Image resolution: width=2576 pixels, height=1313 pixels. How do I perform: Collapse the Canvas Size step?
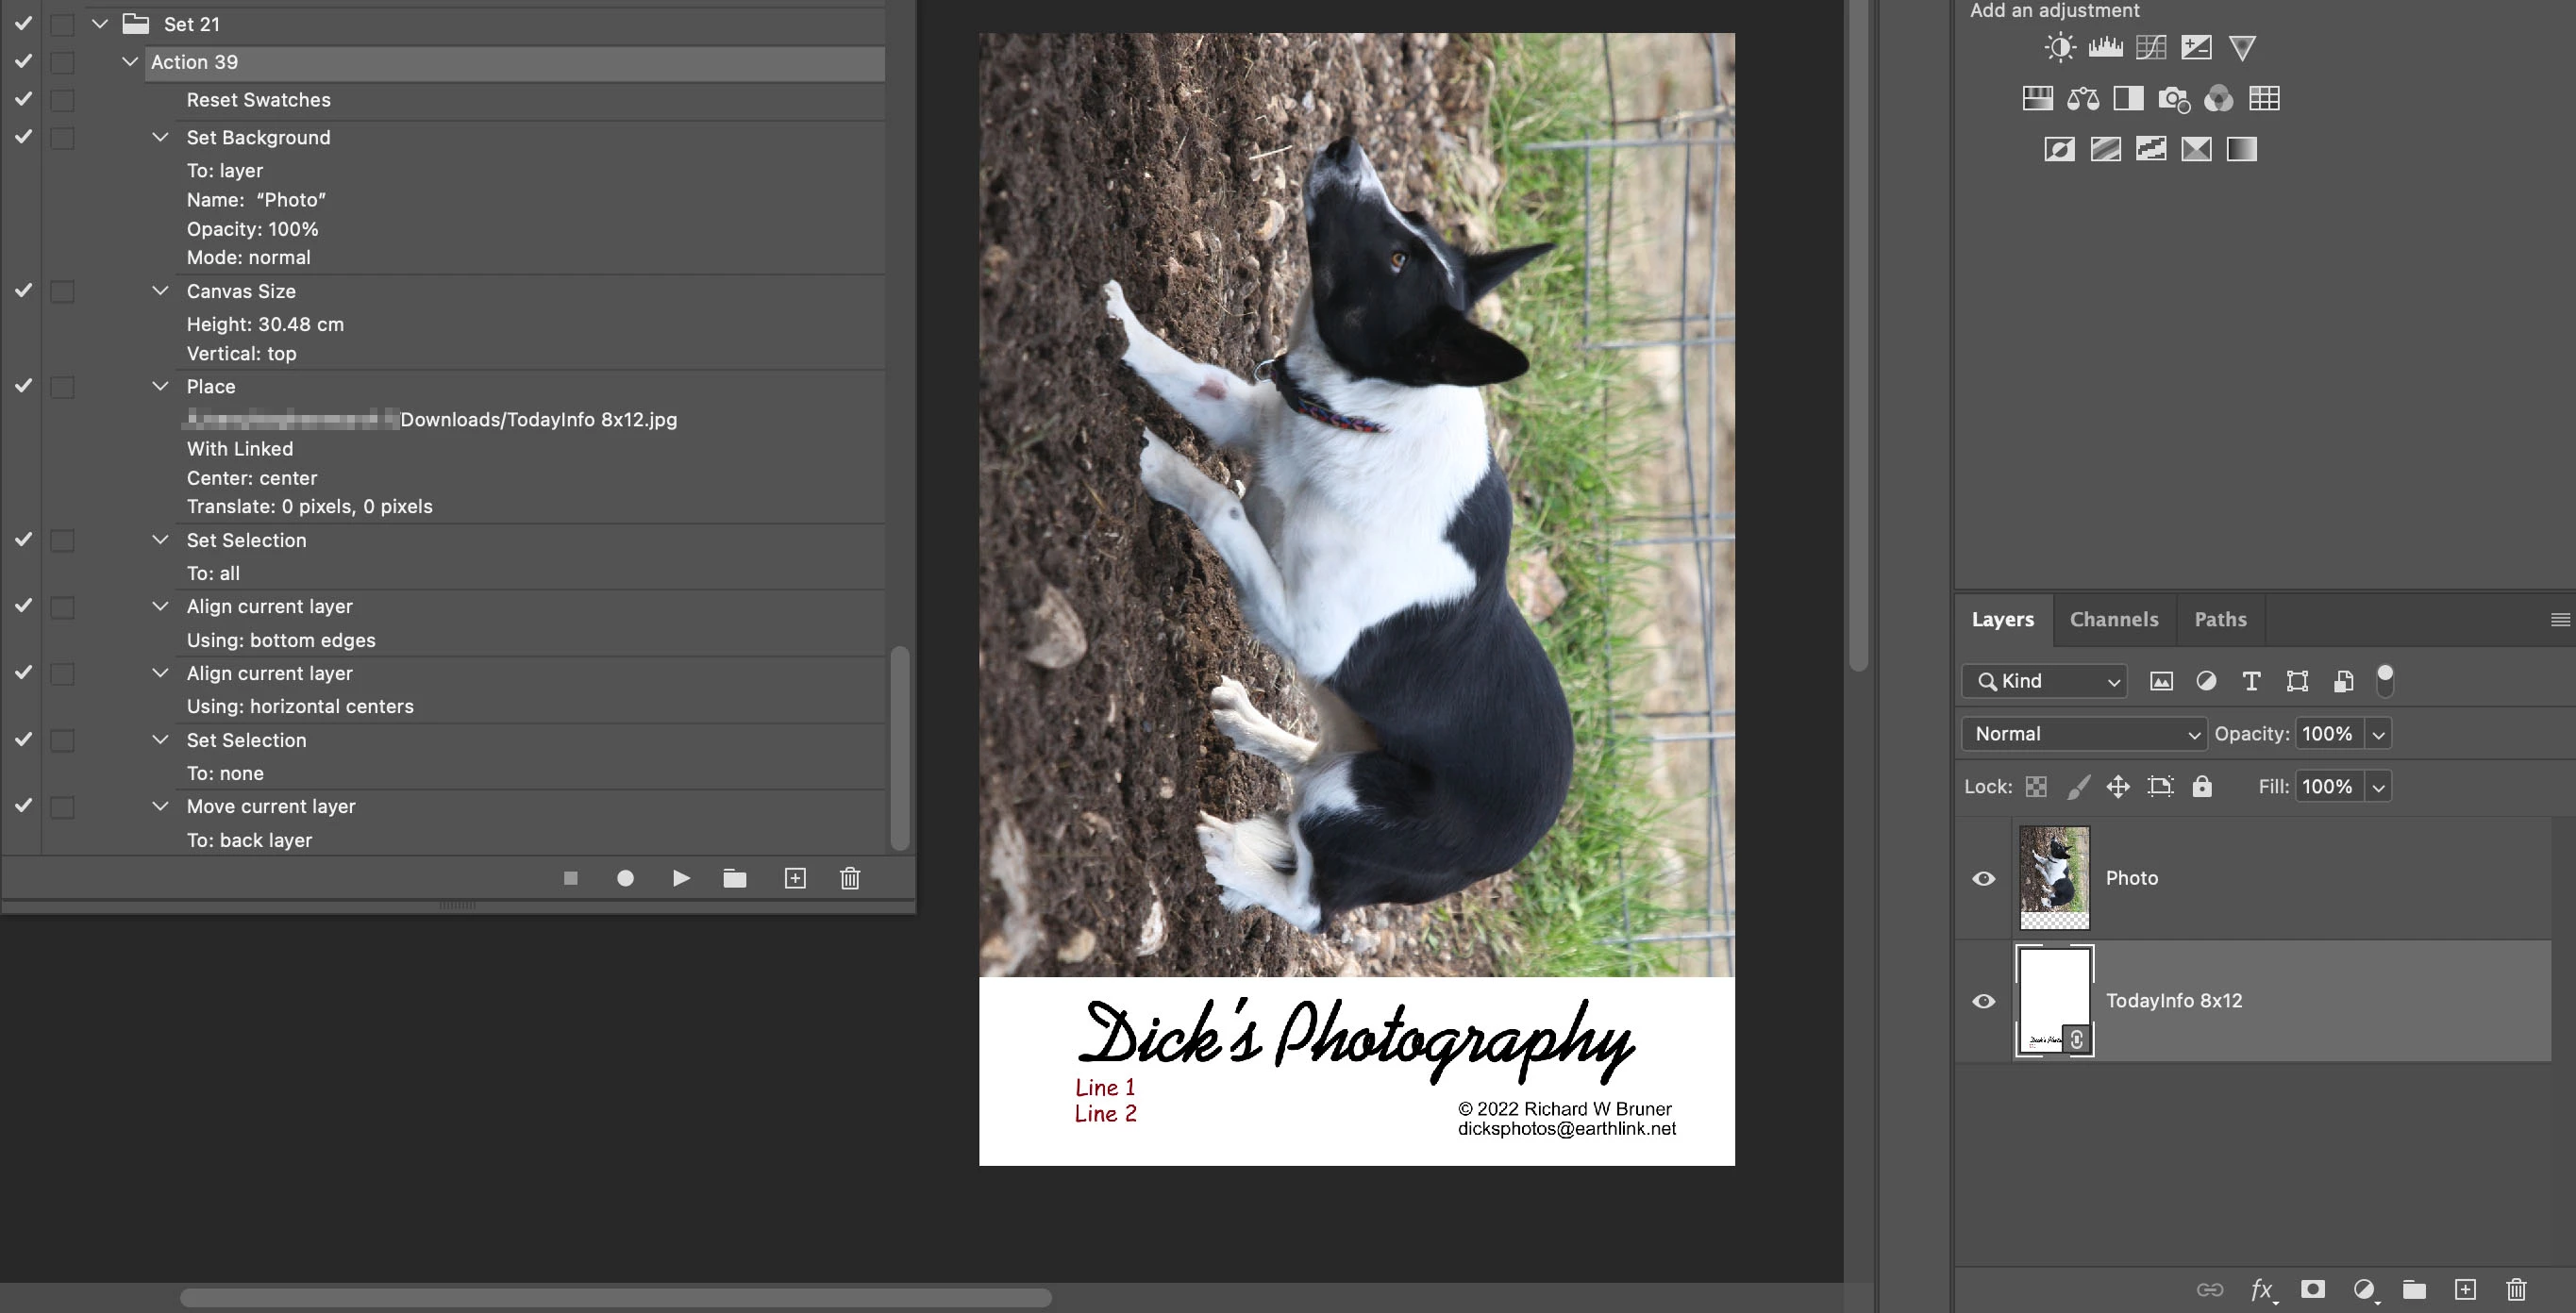coord(160,291)
